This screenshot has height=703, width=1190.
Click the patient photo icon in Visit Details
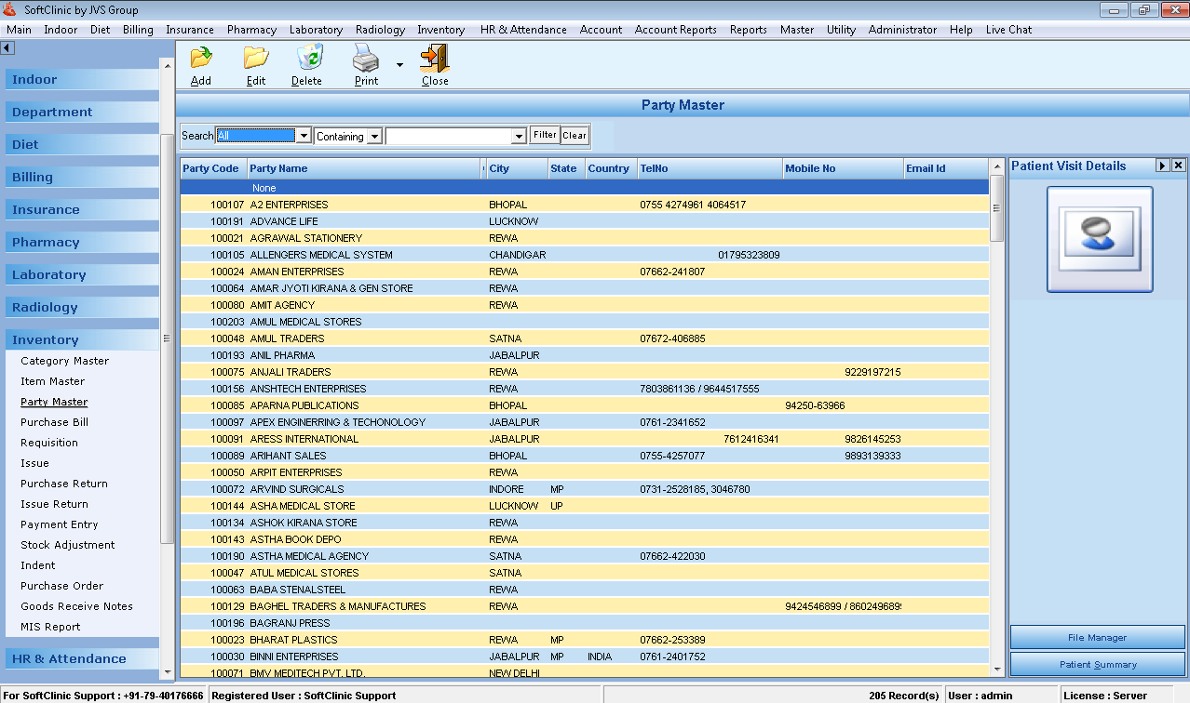point(1100,239)
